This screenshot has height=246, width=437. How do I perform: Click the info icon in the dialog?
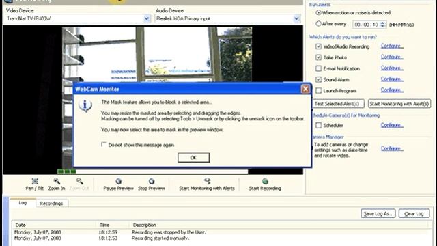85,106
